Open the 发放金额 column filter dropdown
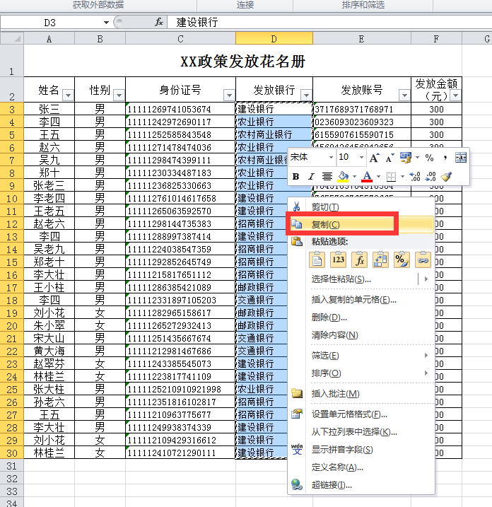The height and width of the screenshot is (507, 492). click(455, 95)
